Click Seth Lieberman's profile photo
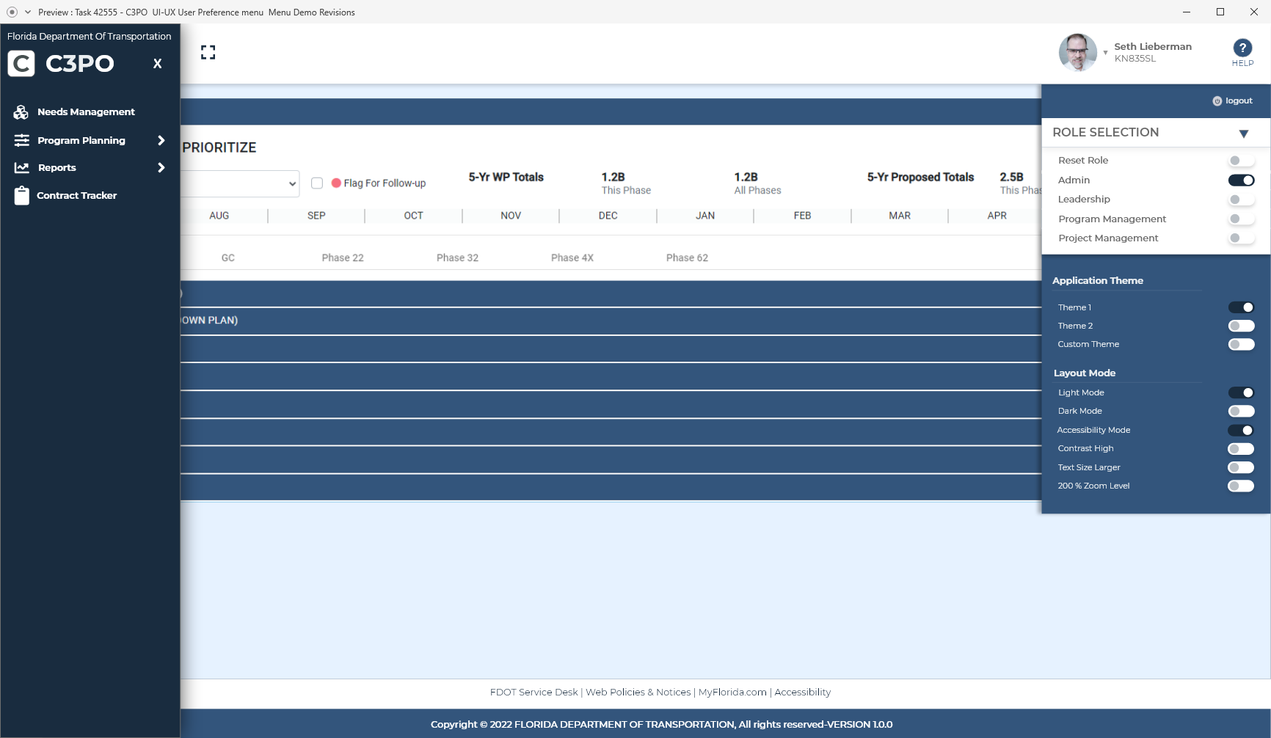The width and height of the screenshot is (1271, 738). point(1077,52)
